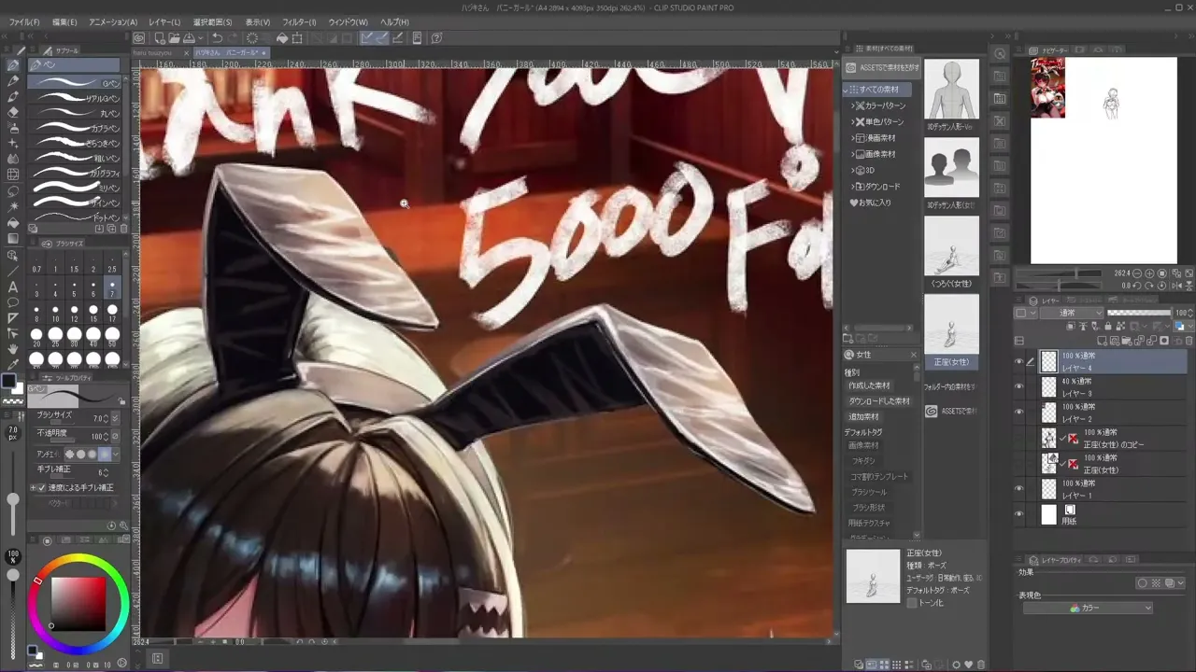Select the Balloon tool

click(13, 302)
